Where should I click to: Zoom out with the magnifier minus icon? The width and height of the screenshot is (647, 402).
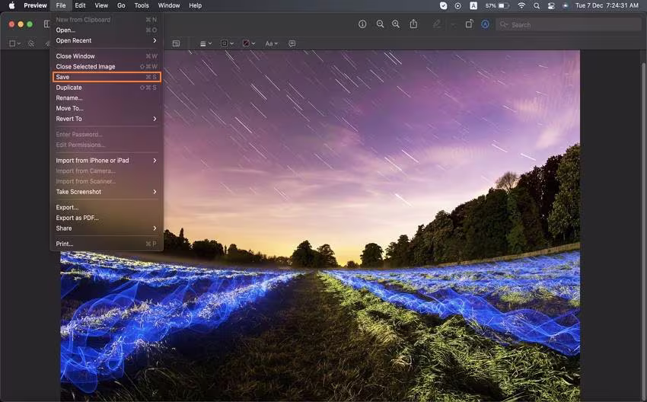pyautogui.click(x=380, y=24)
